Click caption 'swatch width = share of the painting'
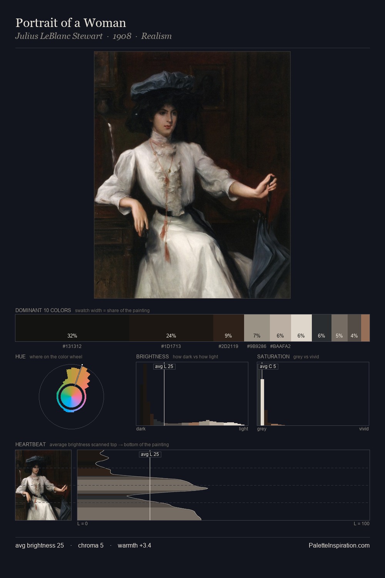Image resolution: width=385 pixels, height=578 pixels. pos(112,311)
